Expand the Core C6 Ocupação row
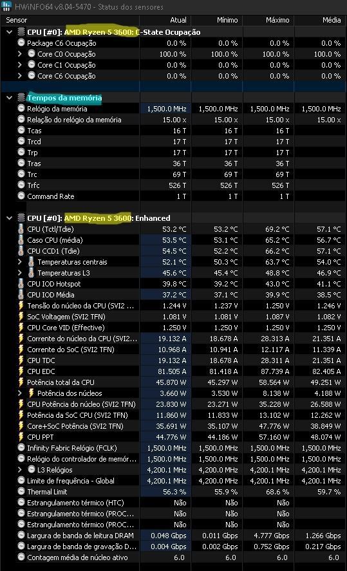This screenshot has height=571, width=347. tap(20, 76)
